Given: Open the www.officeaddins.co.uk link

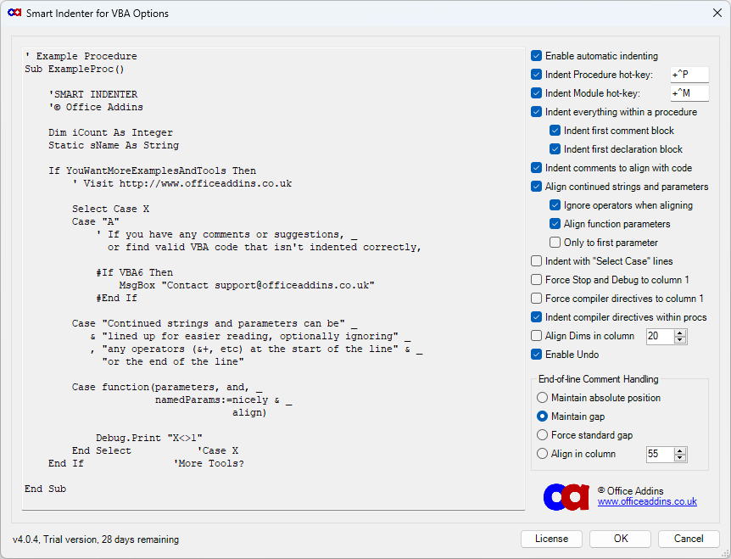Looking at the screenshot, I should tap(647, 502).
